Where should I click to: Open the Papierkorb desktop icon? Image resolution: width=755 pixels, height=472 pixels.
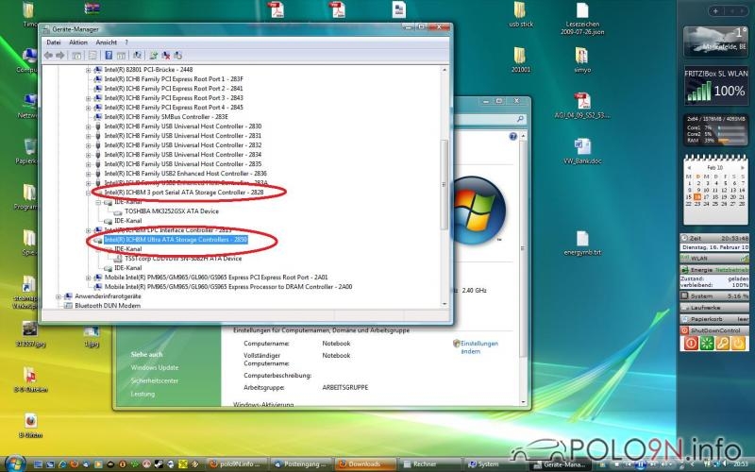click(28, 152)
